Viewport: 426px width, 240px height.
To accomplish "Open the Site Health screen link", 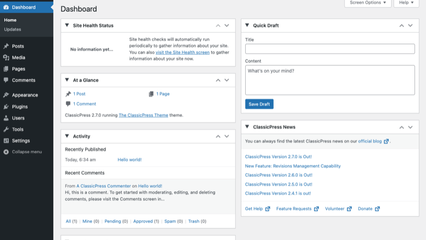I will point(182,52).
